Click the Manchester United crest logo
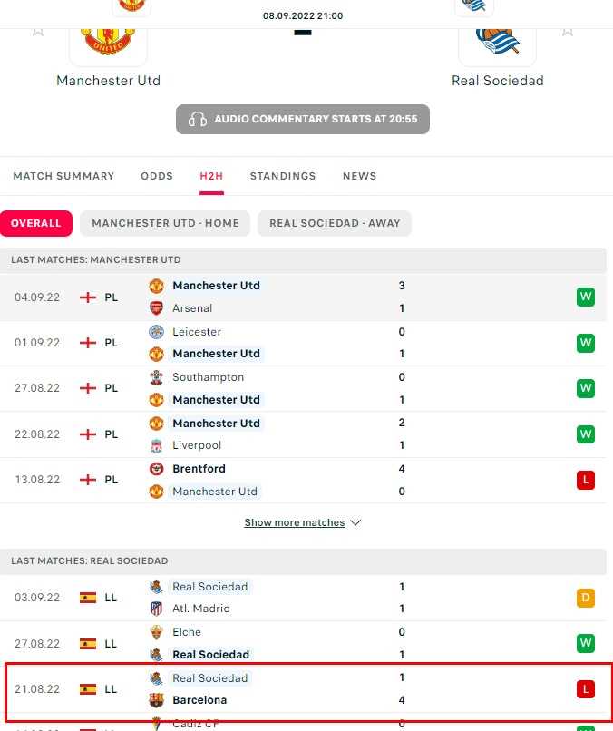 tap(108, 39)
